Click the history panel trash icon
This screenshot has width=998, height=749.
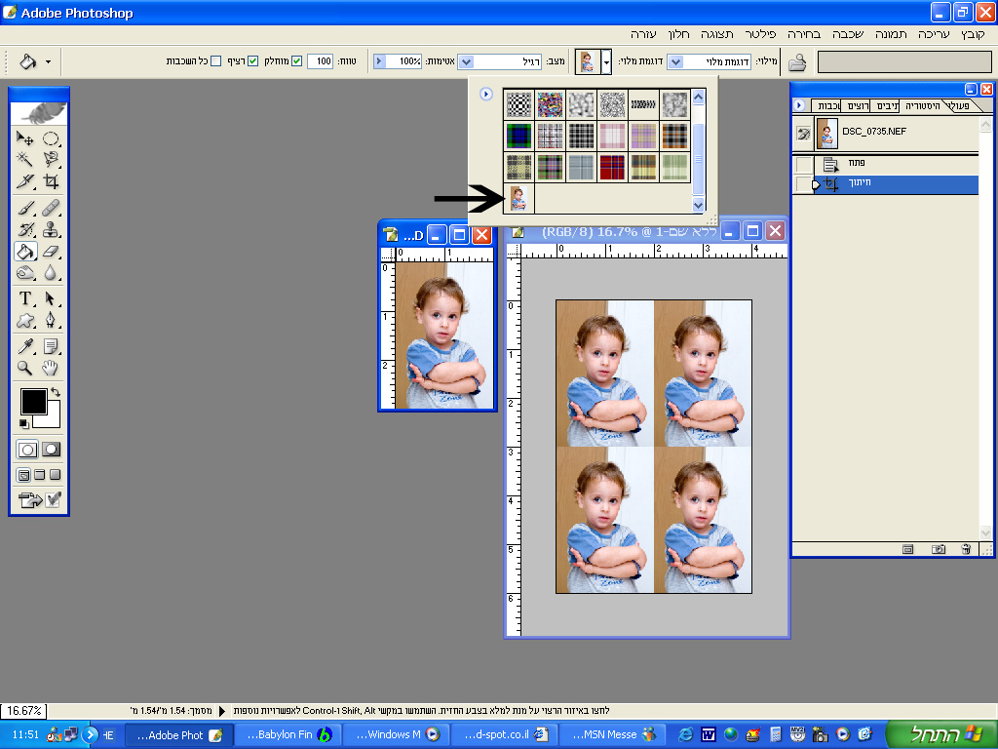click(966, 549)
